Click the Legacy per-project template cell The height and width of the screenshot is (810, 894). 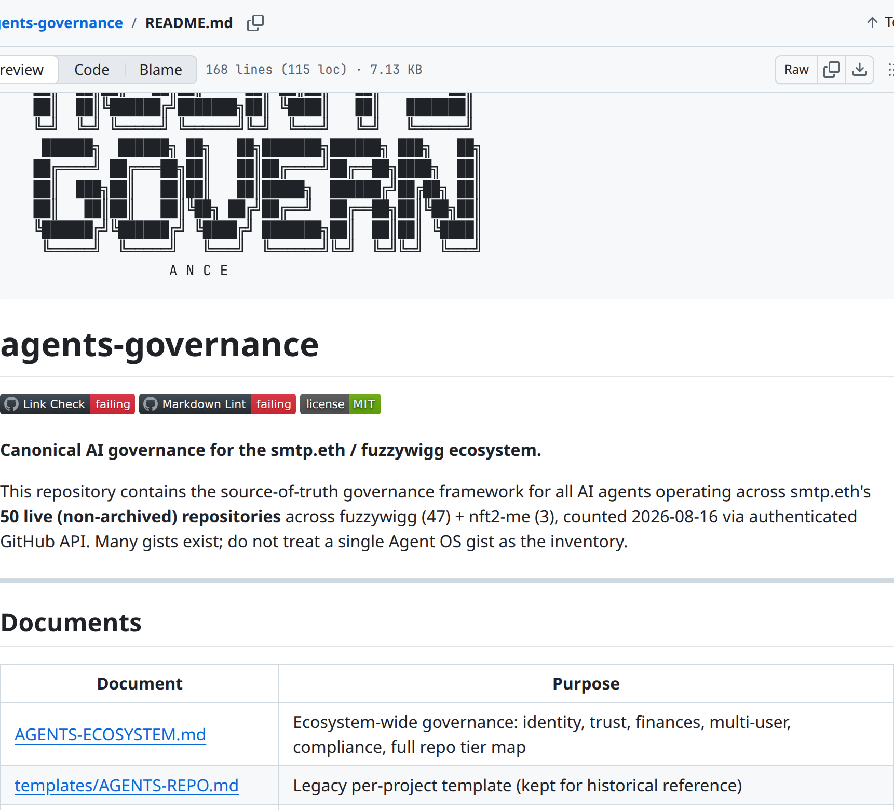point(586,785)
